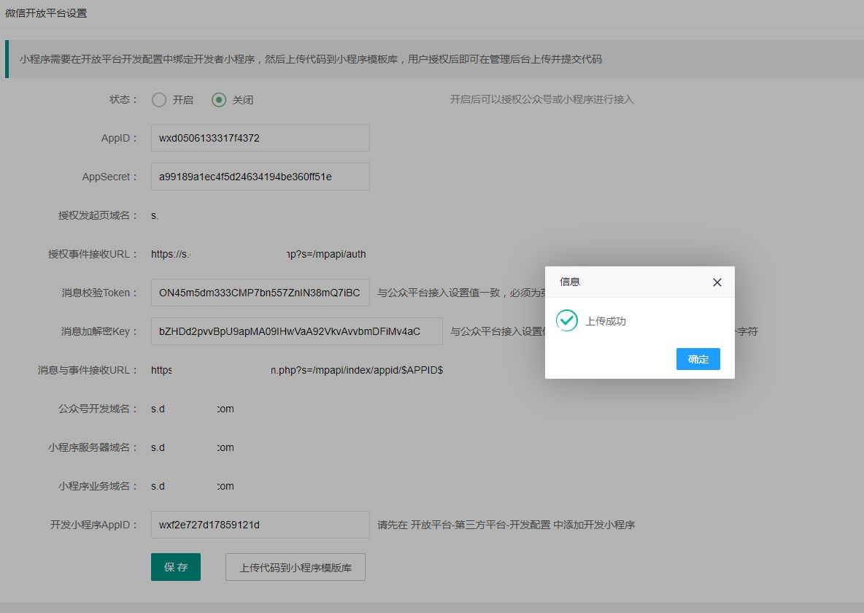
Task: Click the green success checkmark icon
Action: coord(566,320)
